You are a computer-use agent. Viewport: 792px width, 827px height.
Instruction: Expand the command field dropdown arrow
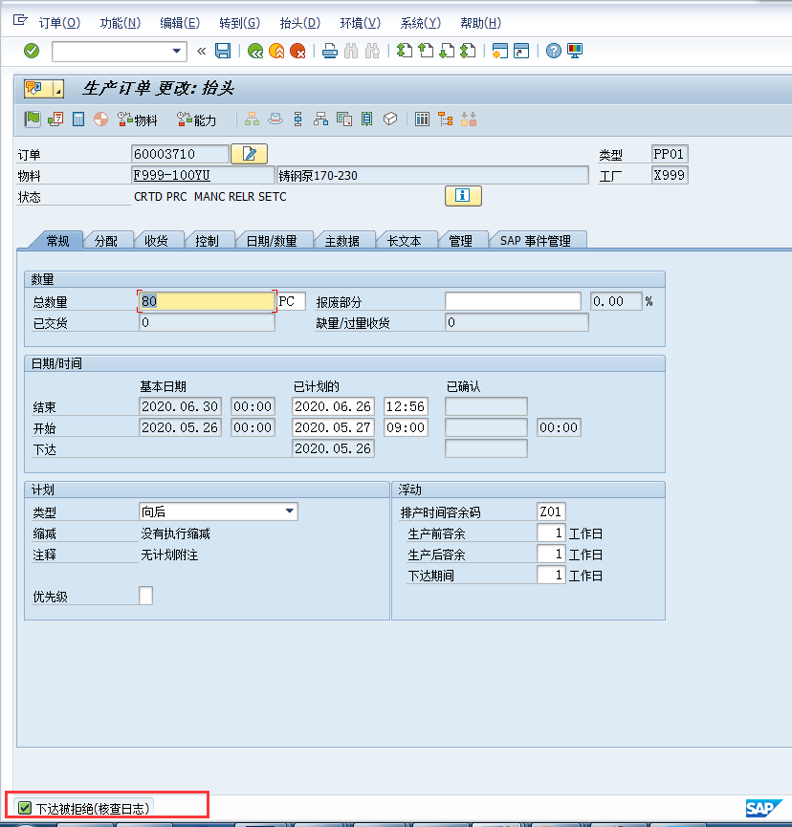point(177,52)
